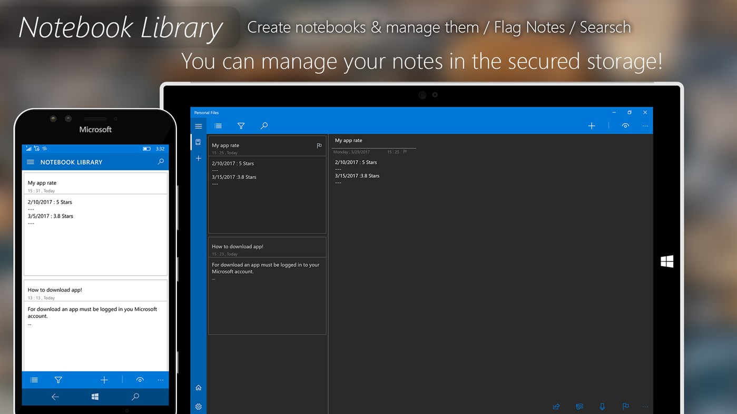This screenshot has height=414, width=737.
Task: Click the microphone icon for voice recording
Action: [x=602, y=406]
